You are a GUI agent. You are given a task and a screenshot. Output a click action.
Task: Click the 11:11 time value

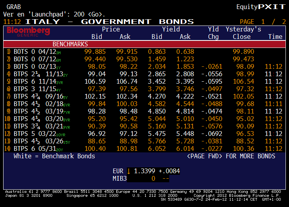[x=274, y=104]
